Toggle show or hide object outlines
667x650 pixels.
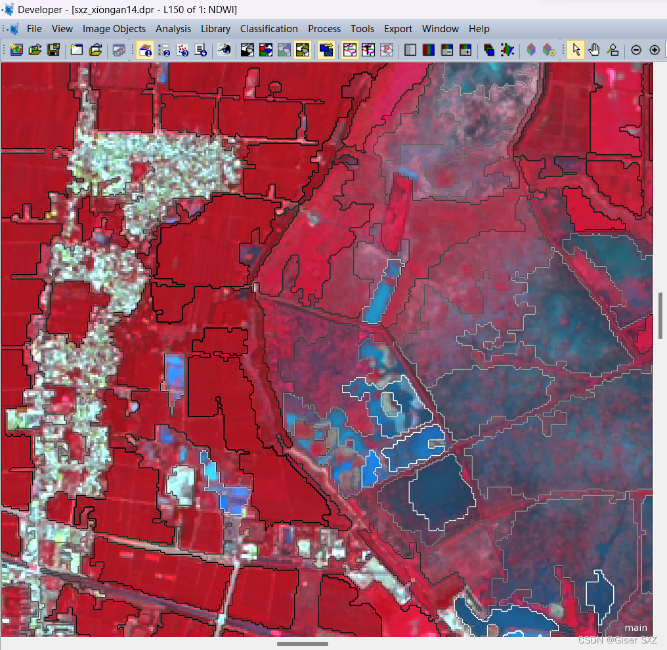[x=350, y=50]
